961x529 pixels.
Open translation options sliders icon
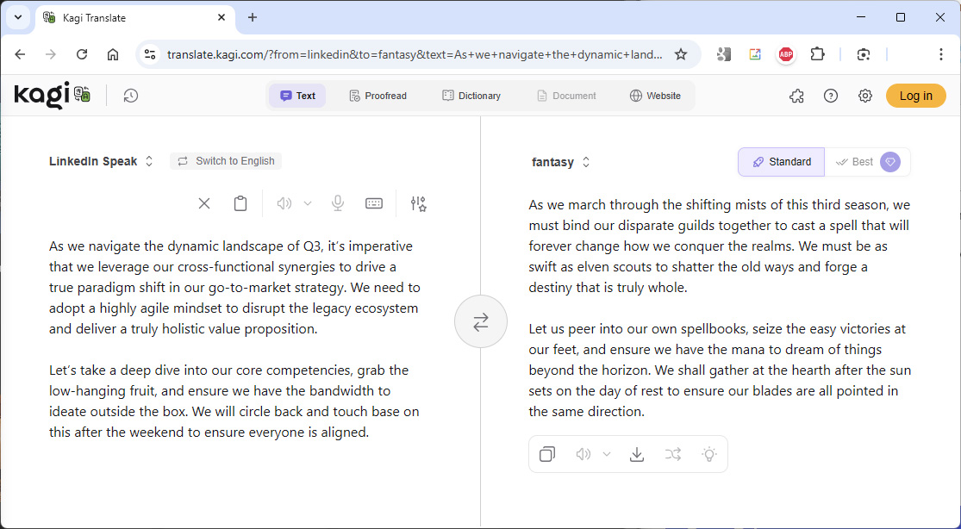click(x=418, y=203)
